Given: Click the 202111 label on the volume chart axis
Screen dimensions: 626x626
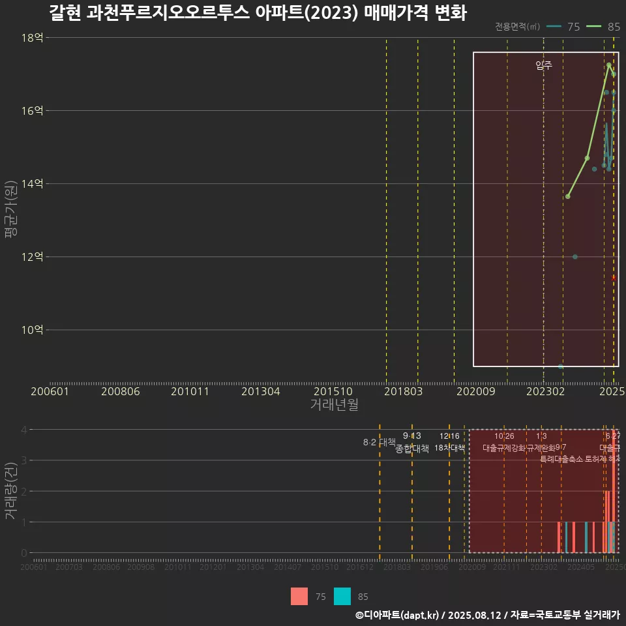Looking at the screenshot, I should [x=506, y=567].
